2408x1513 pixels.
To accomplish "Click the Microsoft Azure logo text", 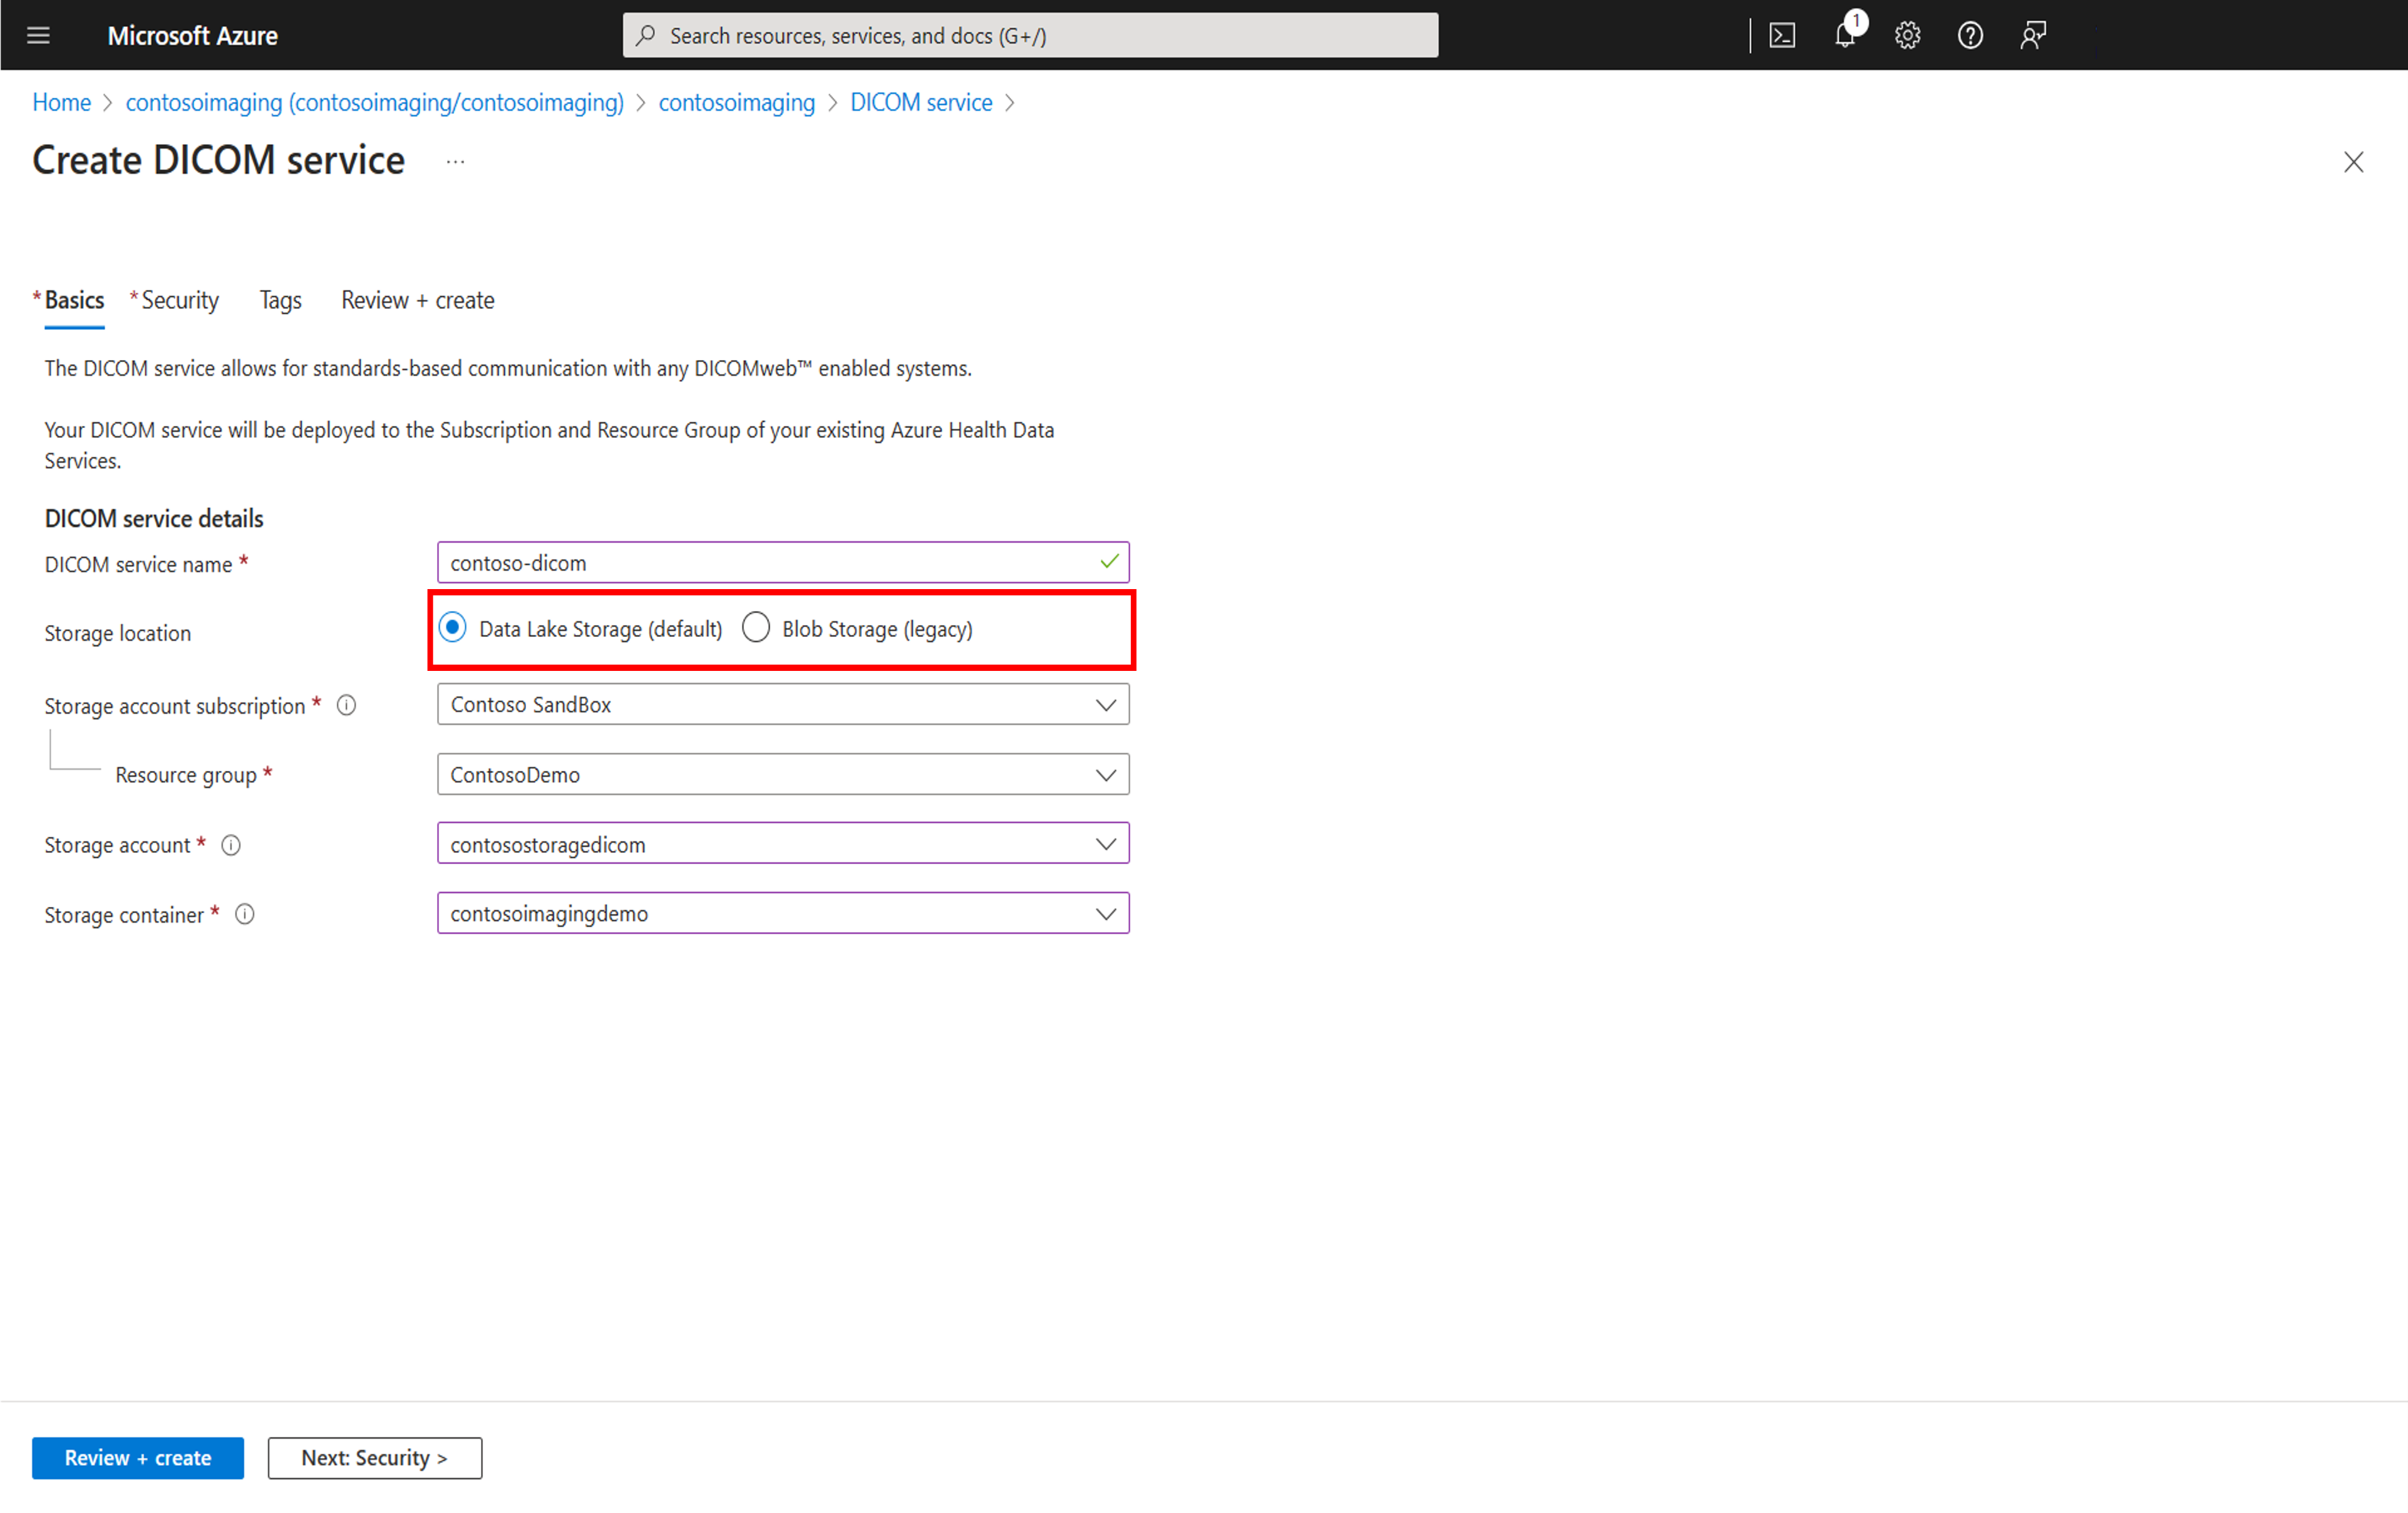I will click(193, 36).
